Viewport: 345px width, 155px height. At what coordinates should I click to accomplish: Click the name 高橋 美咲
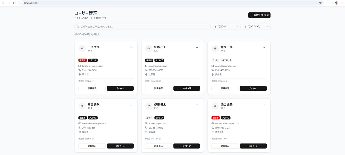tap(94, 104)
